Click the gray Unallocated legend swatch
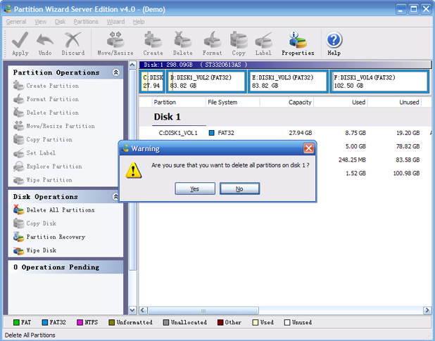Image resolution: width=435 pixels, height=341 pixels. coord(166,323)
